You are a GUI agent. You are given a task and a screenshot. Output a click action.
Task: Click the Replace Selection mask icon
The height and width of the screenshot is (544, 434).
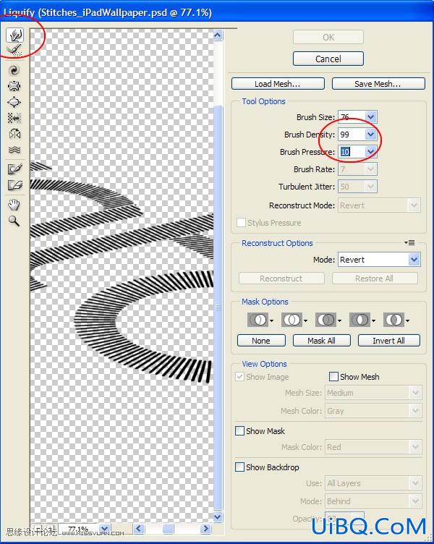pos(258,320)
